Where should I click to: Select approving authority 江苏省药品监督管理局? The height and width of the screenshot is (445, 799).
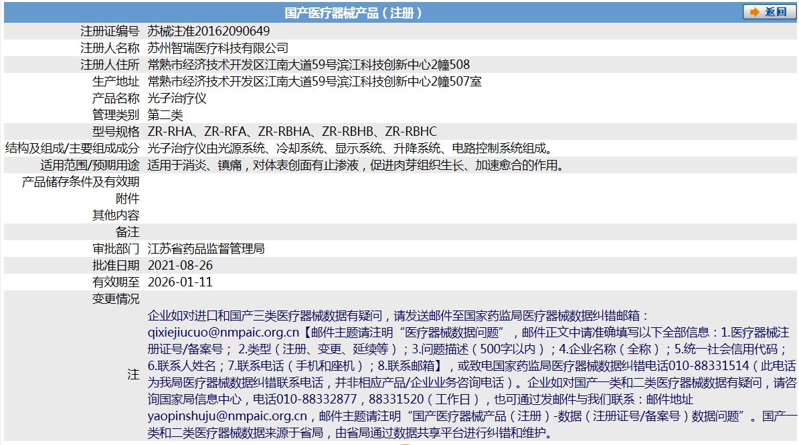click(x=206, y=249)
